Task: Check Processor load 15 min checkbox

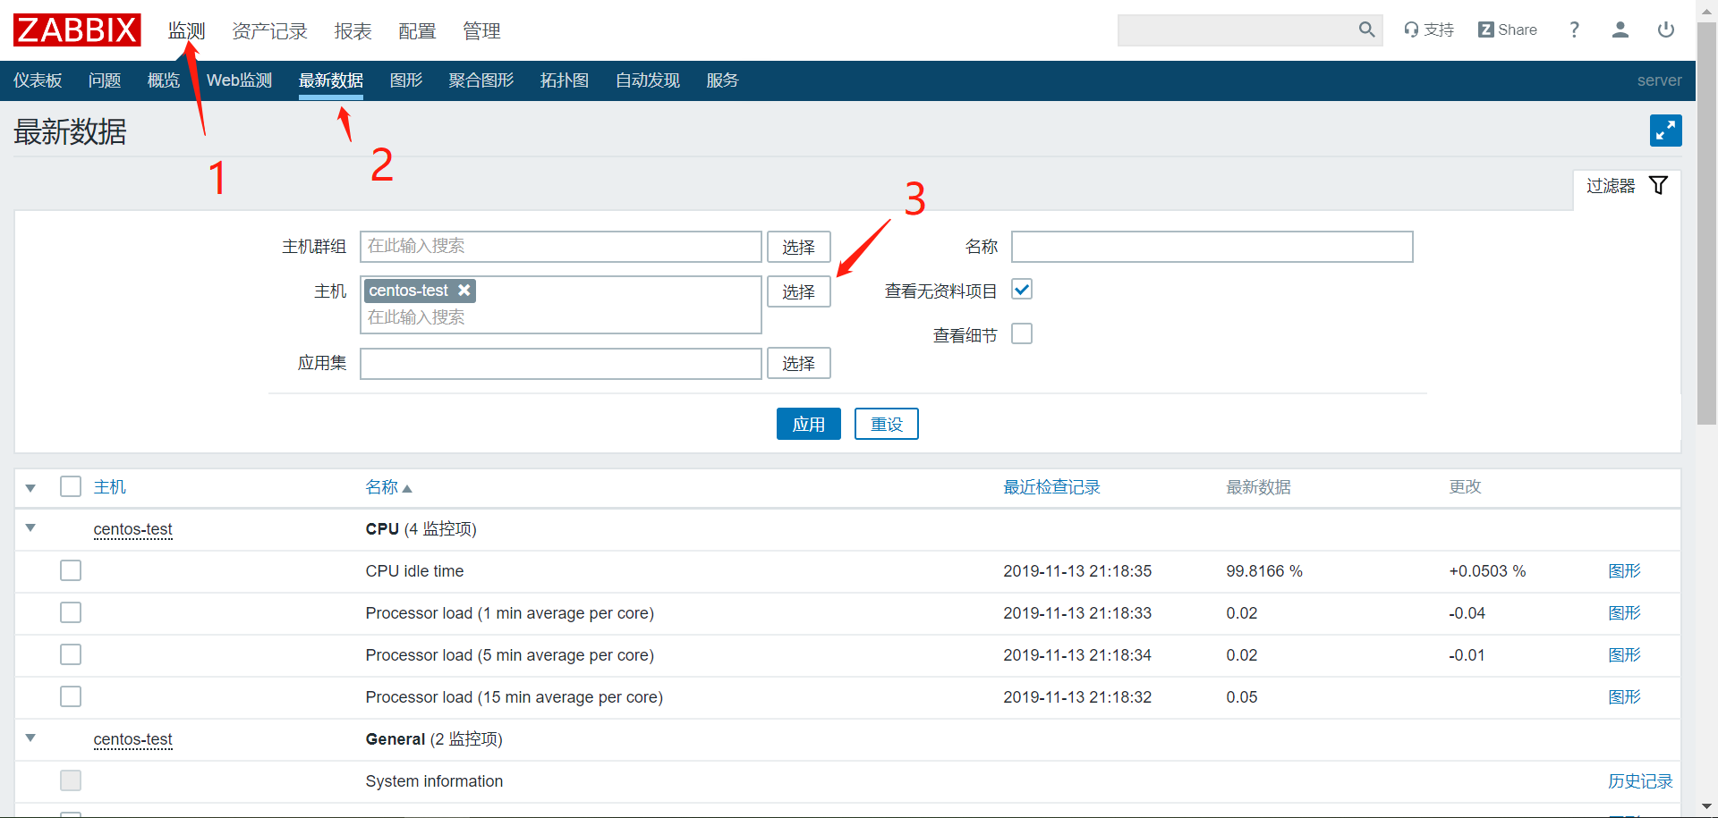Action: (x=71, y=696)
